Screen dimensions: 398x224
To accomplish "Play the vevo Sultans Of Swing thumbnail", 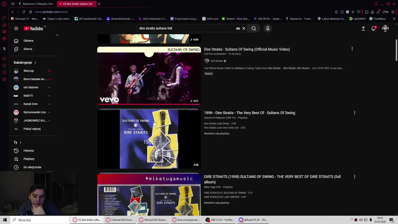I will pyautogui.click(x=149, y=76).
